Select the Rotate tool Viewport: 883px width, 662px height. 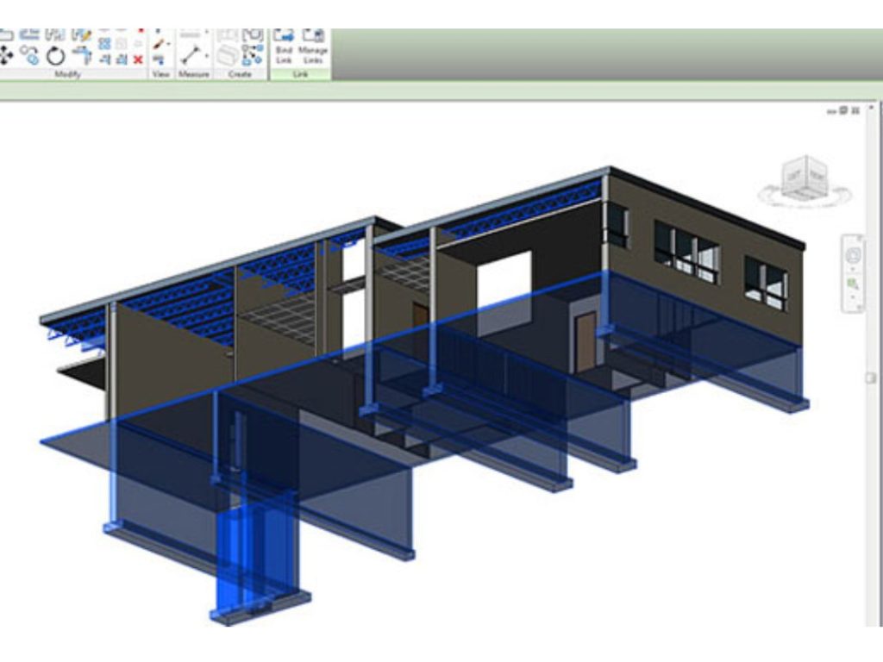(55, 56)
